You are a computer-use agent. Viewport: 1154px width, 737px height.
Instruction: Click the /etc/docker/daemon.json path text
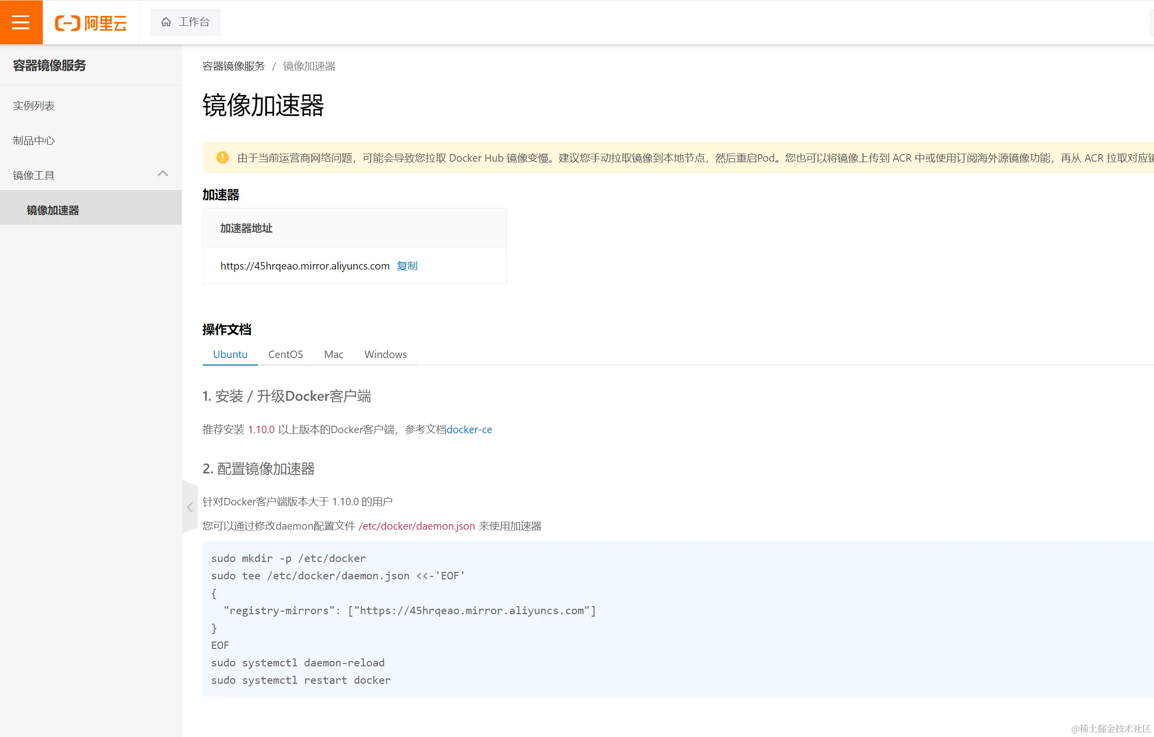(x=417, y=526)
